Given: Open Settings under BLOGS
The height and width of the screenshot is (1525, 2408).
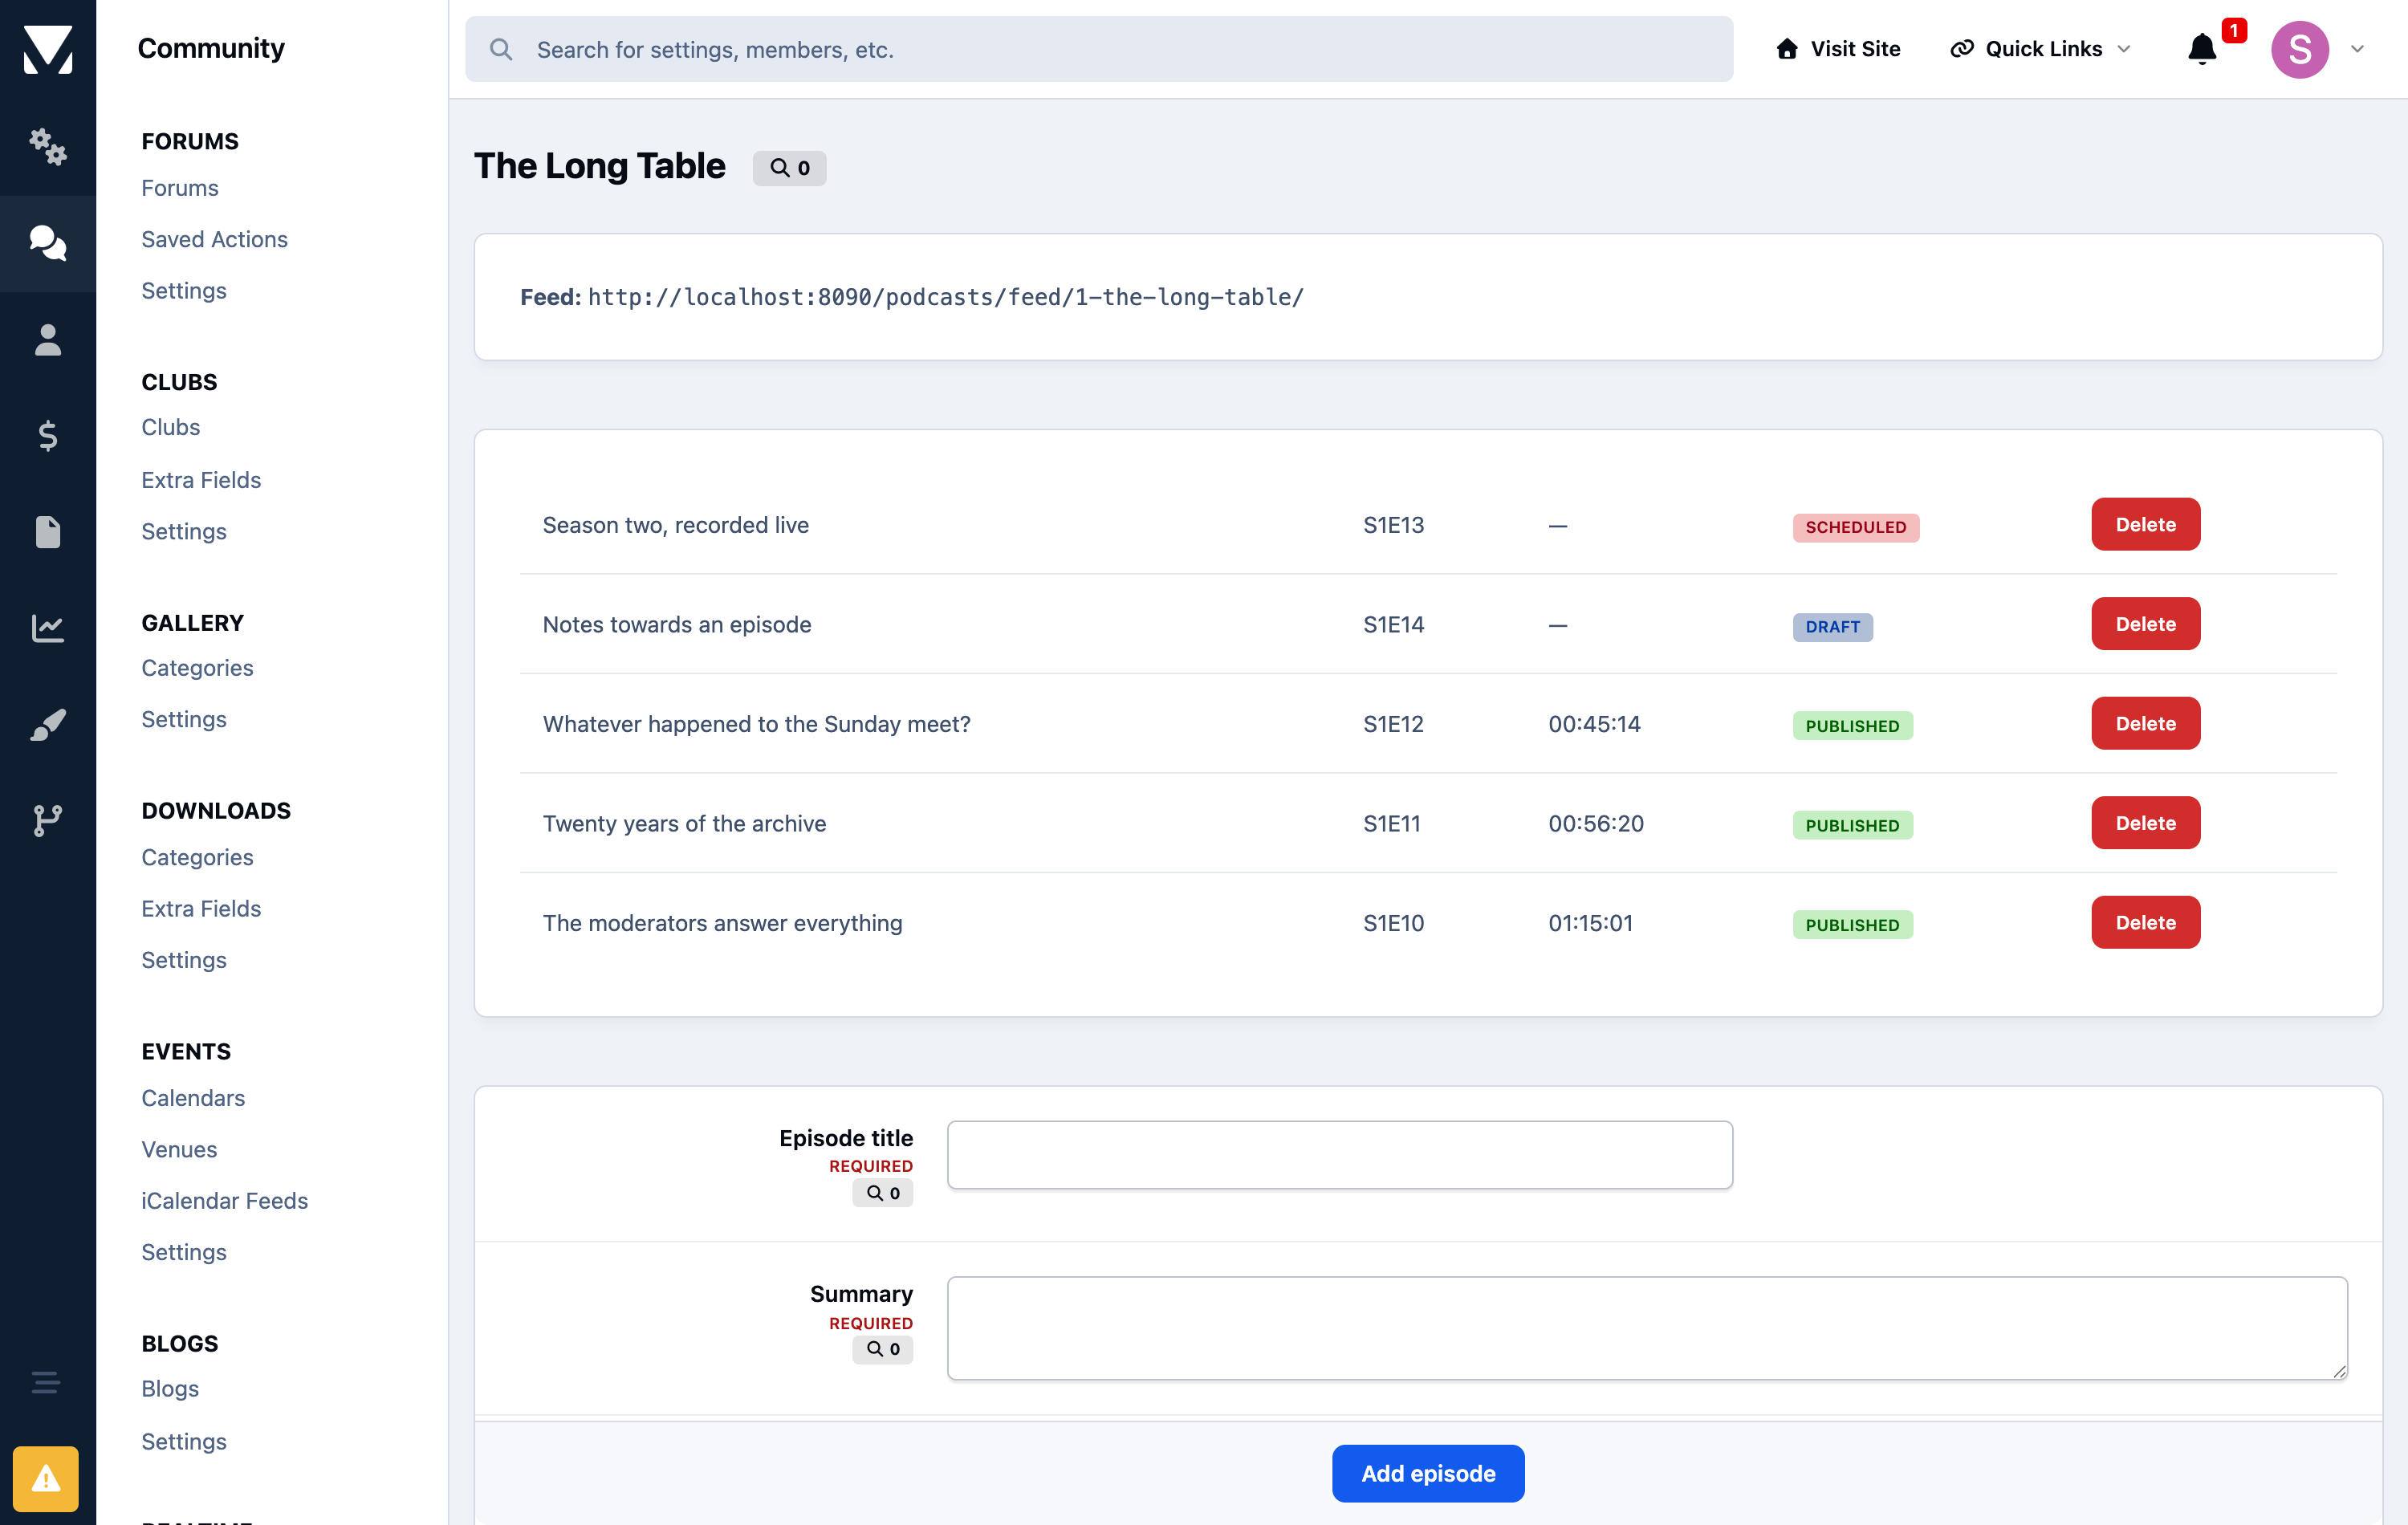Looking at the screenshot, I should 184,1441.
